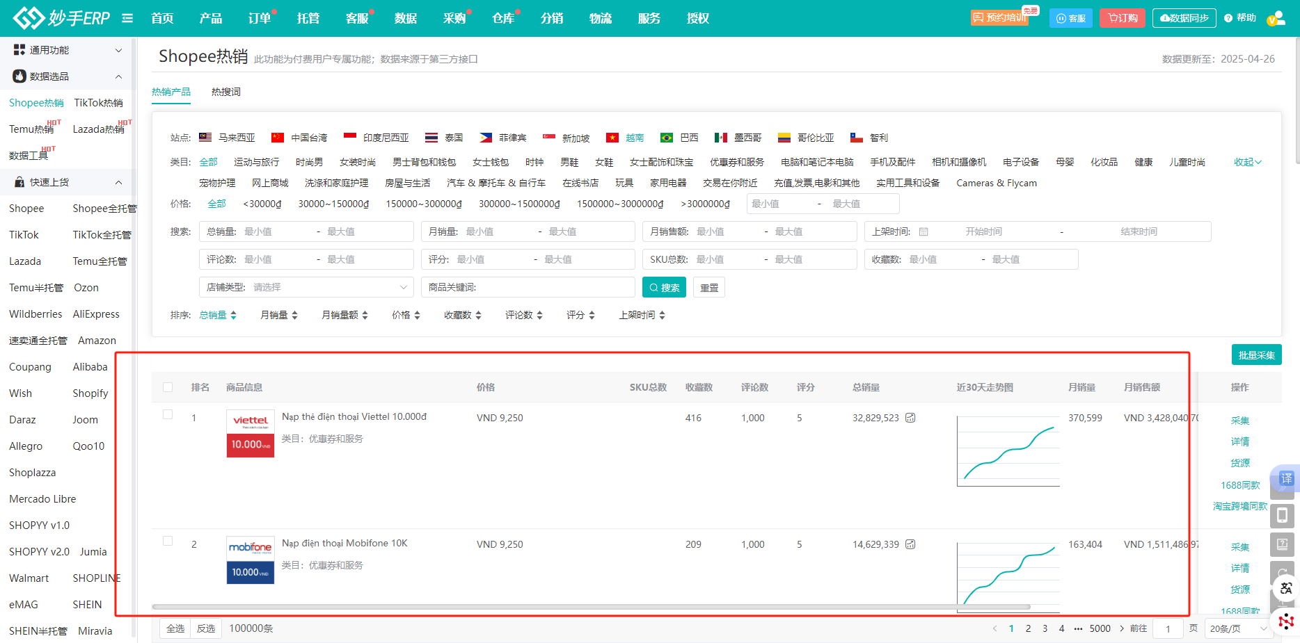Collapse the category list with 收起
This screenshot has height=643, width=1300.
tap(1247, 162)
